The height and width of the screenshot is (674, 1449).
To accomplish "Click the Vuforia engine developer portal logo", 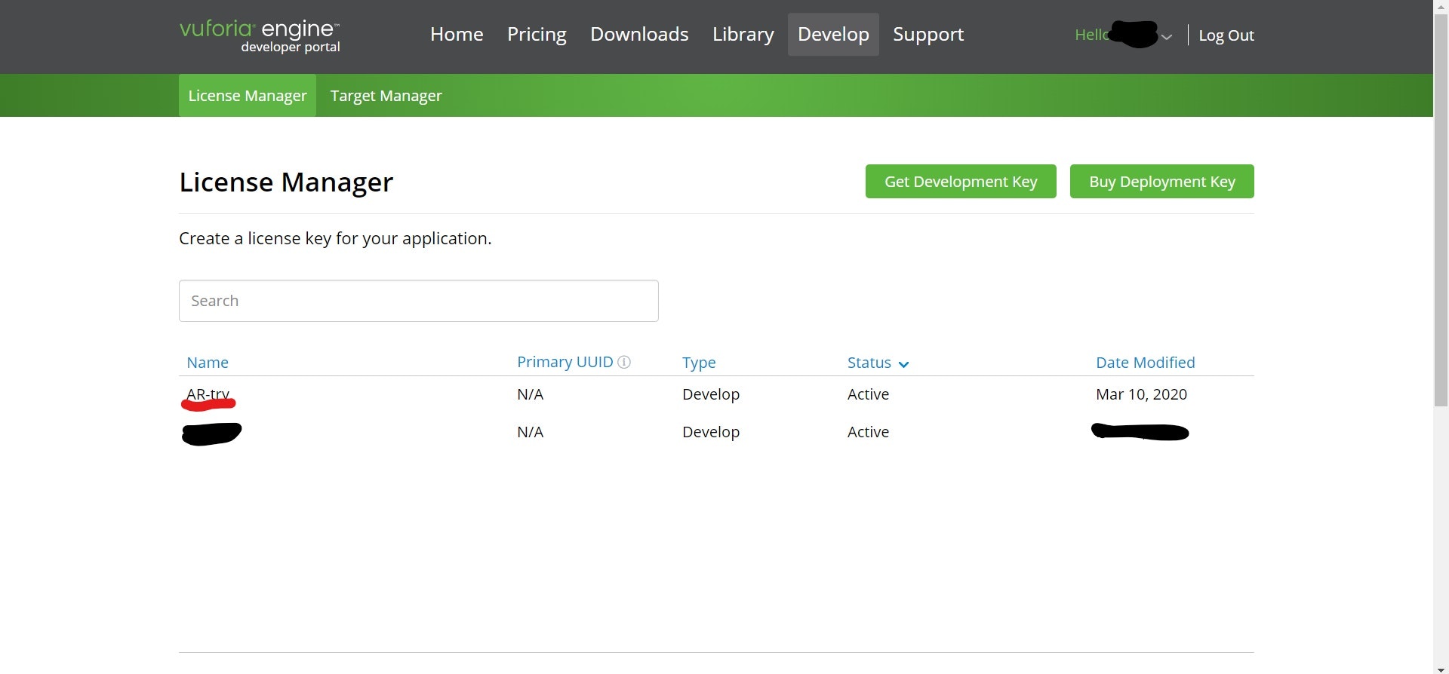I will coord(260,36).
